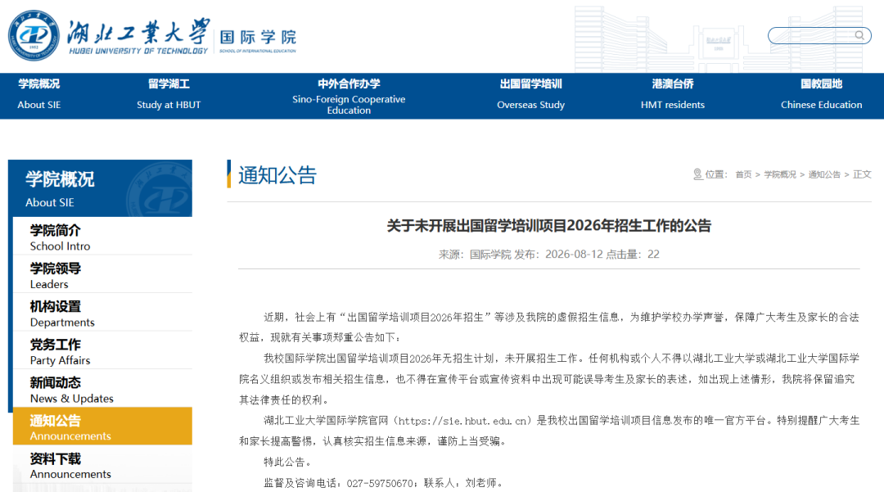The width and height of the screenshot is (884, 492).
Task: Click the 正文 breadcrumb text
Action: (862, 174)
